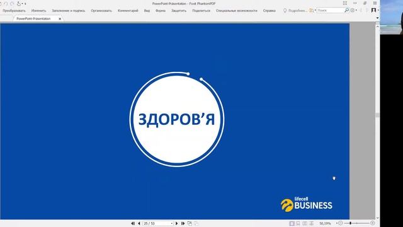This screenshot has width=403, height=227.
Task: Expand the page number dropdown arrow
Action: 172,223
